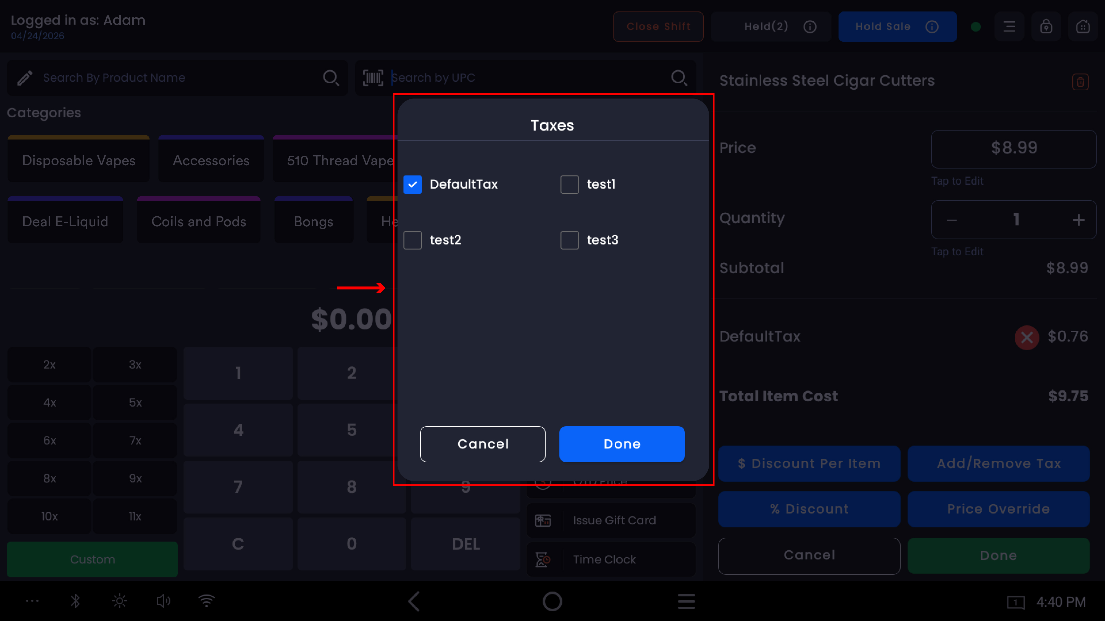
Task: Remove DefaultTax using the red X icon
Action: click(x=1027, y=338)
